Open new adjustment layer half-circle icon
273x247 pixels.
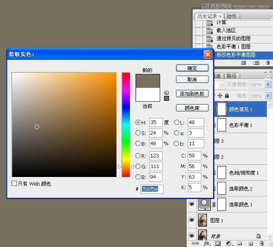click(229, 243)
